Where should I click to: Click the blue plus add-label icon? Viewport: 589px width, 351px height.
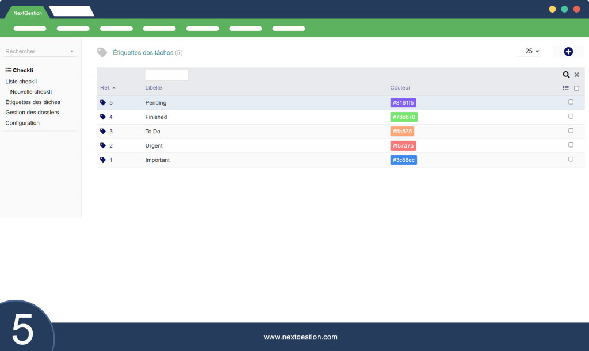(568, 52)
